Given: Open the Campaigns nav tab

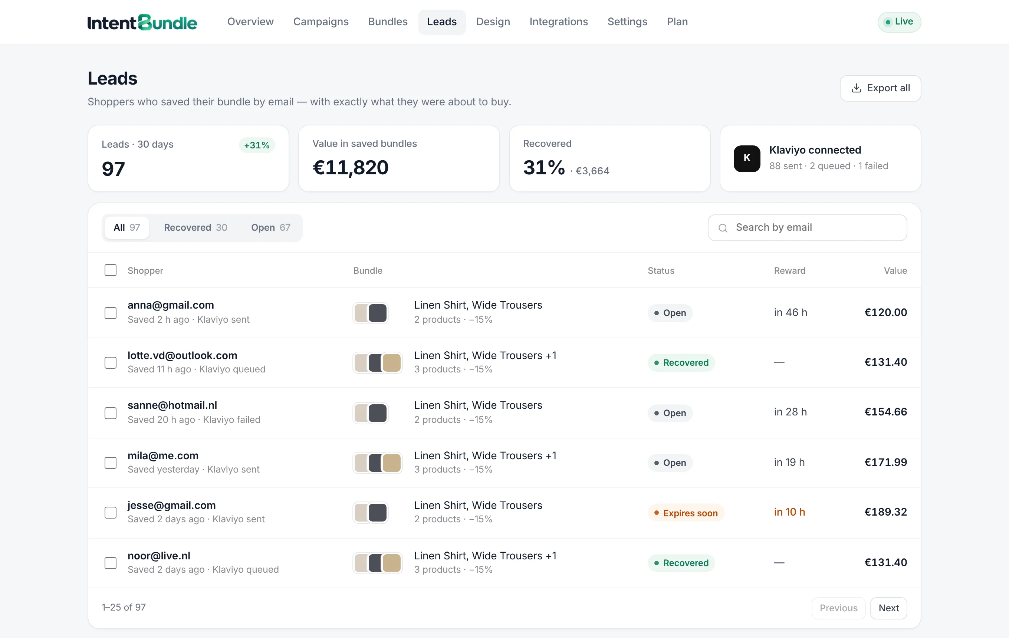Looking at the screenshot, I should pos(321,22).
